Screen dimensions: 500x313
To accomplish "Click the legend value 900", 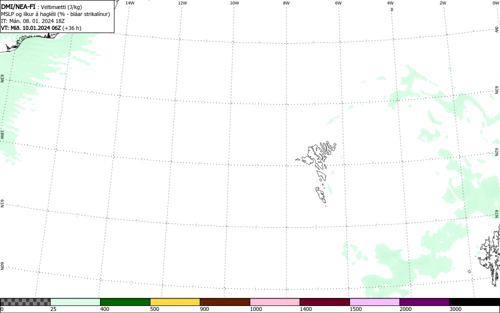I will [204, 309].
